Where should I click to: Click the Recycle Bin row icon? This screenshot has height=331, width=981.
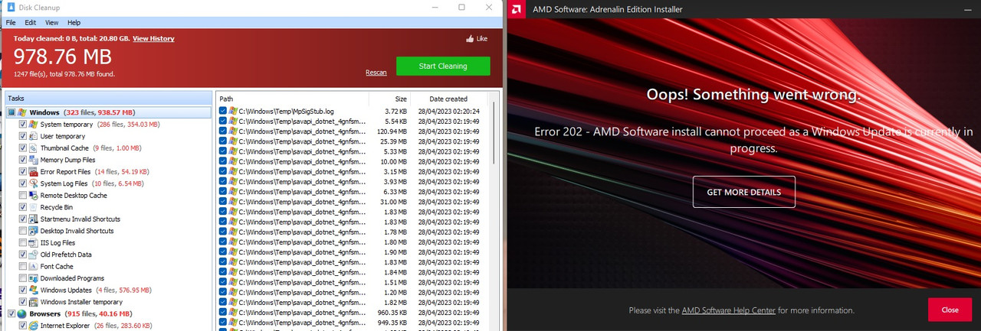[x=34, y=207]
